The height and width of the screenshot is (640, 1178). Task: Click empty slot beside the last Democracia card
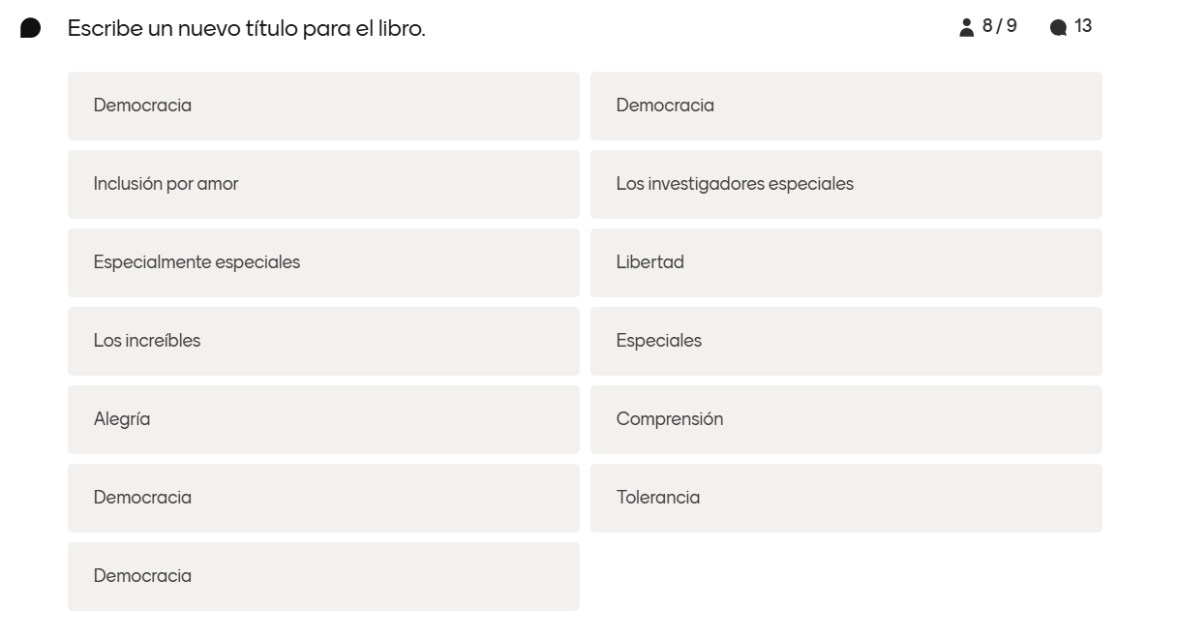pos(846,576)
